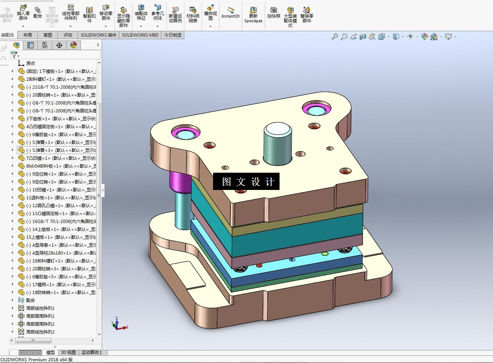Switch to the ConfigurationManager tab icon
Image resolution: width=493 pixels, height=363 pixels.
45,45
